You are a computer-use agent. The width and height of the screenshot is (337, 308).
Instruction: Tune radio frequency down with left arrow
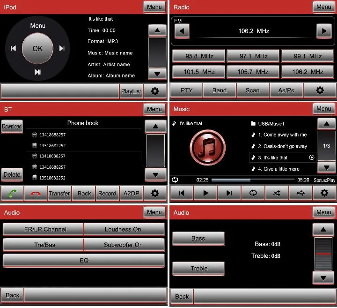point(182,31)
